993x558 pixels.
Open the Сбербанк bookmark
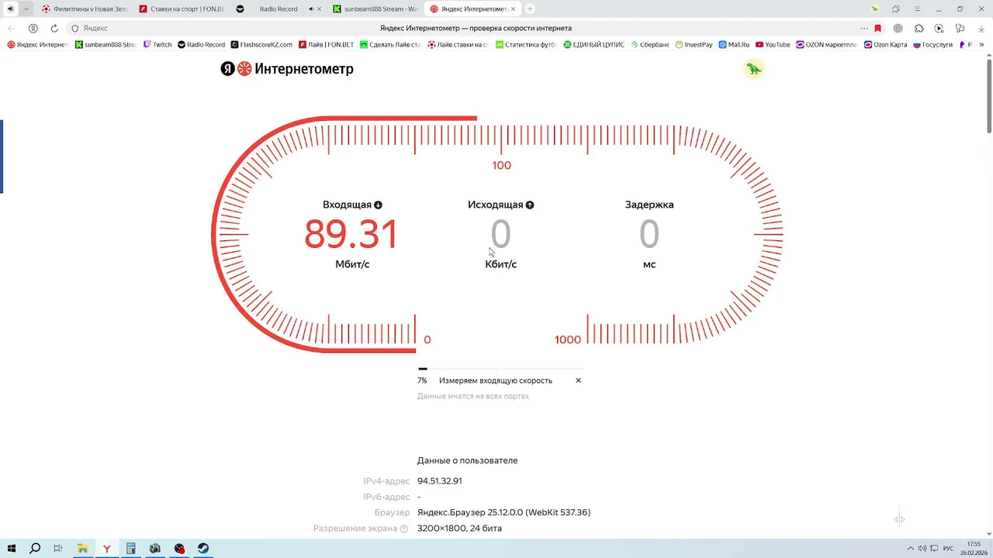(650, 44)
